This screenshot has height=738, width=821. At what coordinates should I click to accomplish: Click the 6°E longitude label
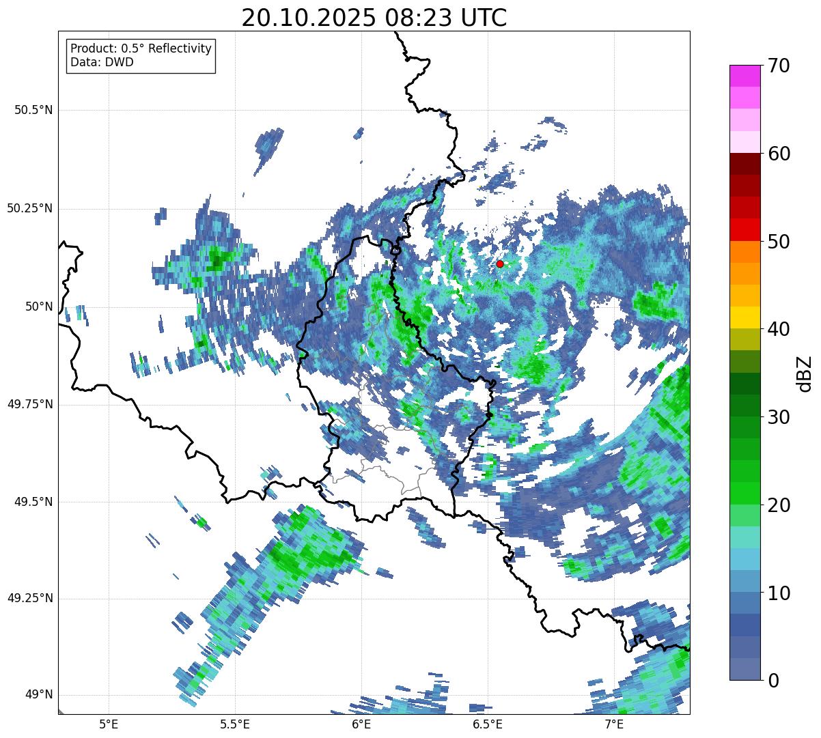[361, 724]
